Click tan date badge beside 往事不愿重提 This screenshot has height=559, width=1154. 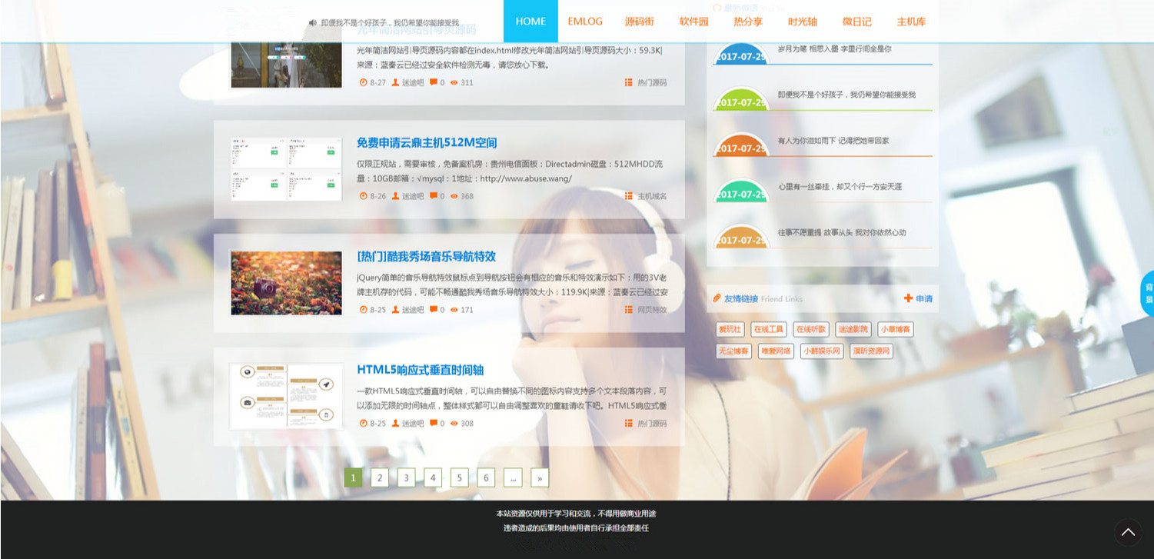(742, 238)
